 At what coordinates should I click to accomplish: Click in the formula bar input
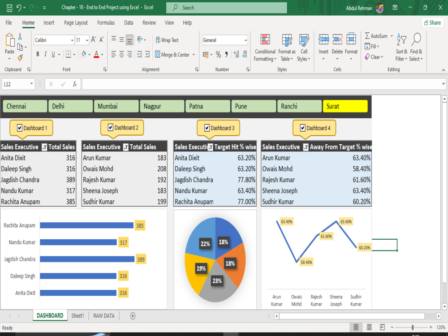click(x=262, y=84)
